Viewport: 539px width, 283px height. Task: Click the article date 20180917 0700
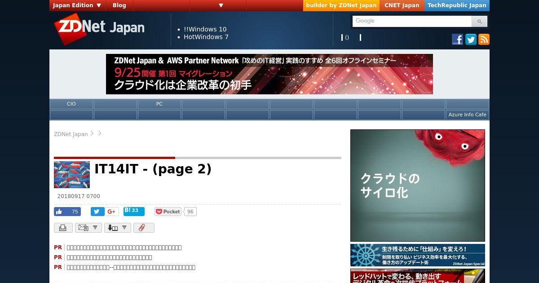click(x=79, y=196)
